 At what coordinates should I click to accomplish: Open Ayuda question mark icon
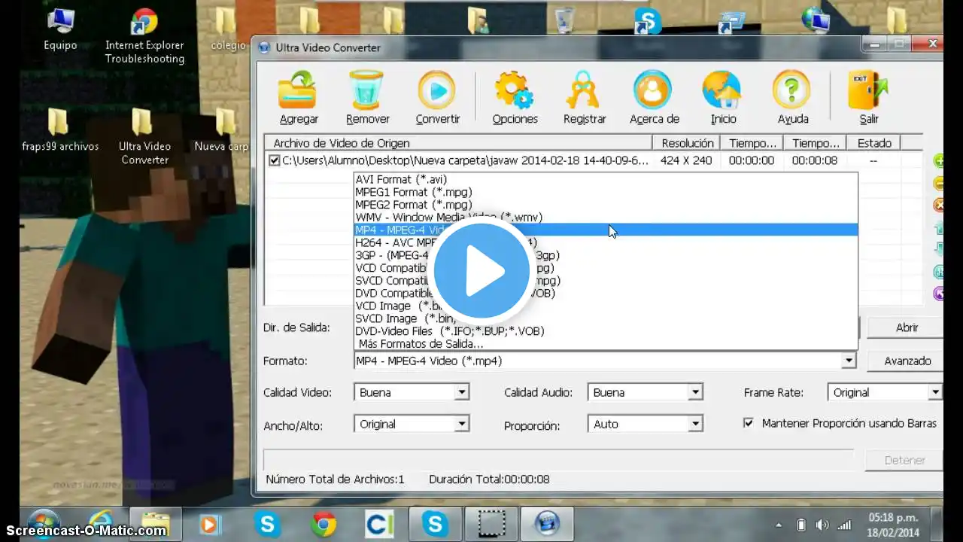792,90
